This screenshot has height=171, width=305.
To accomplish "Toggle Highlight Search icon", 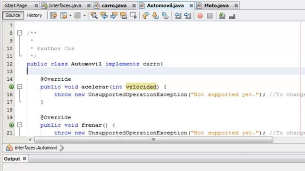I will (x=123, y=16).
